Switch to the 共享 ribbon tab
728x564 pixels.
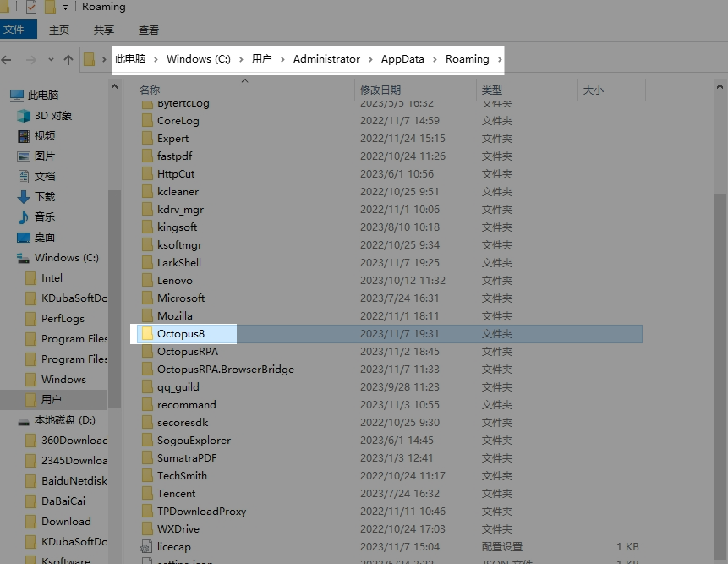[x=103, y=30]
